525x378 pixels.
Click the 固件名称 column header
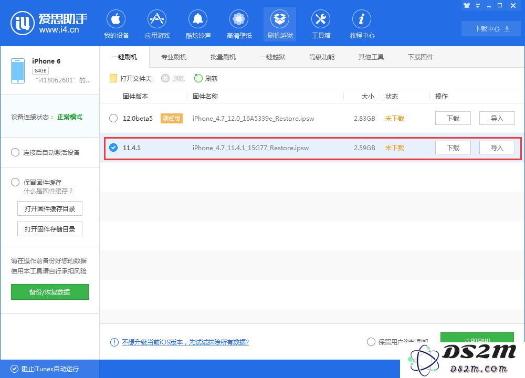click(205, 97)
